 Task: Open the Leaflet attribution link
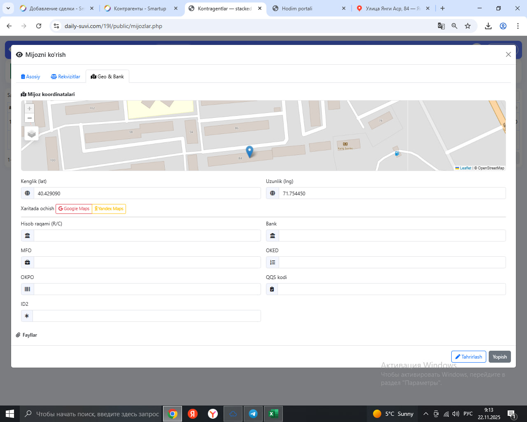(x=465, y=168)
